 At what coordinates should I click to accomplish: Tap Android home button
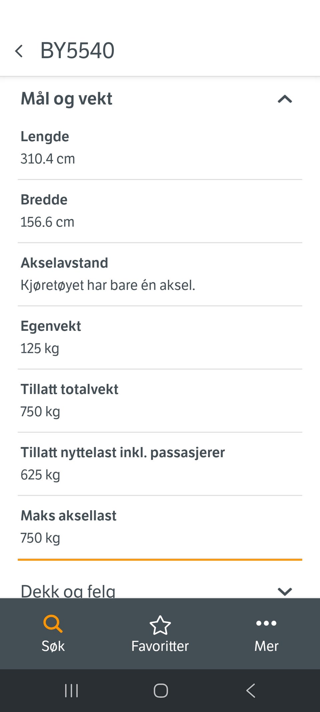click(x=161, y=691)
